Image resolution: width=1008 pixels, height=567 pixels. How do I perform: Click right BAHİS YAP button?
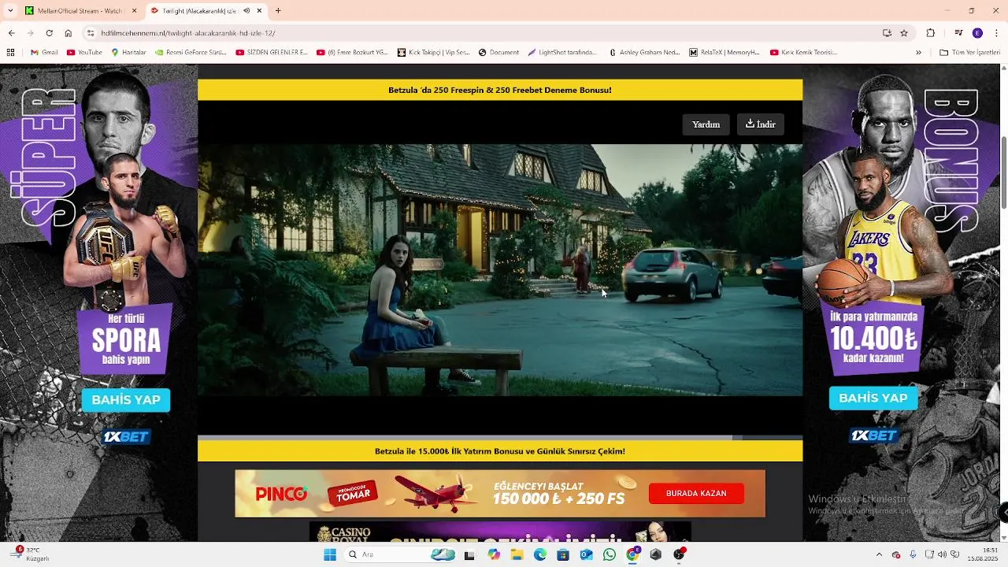coord(873,398)
